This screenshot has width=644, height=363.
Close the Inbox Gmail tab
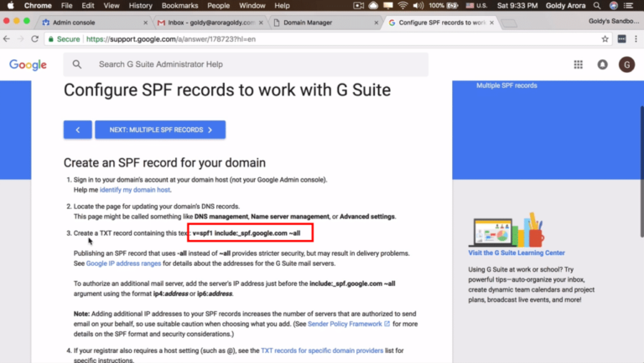click(x=261, y=23)
